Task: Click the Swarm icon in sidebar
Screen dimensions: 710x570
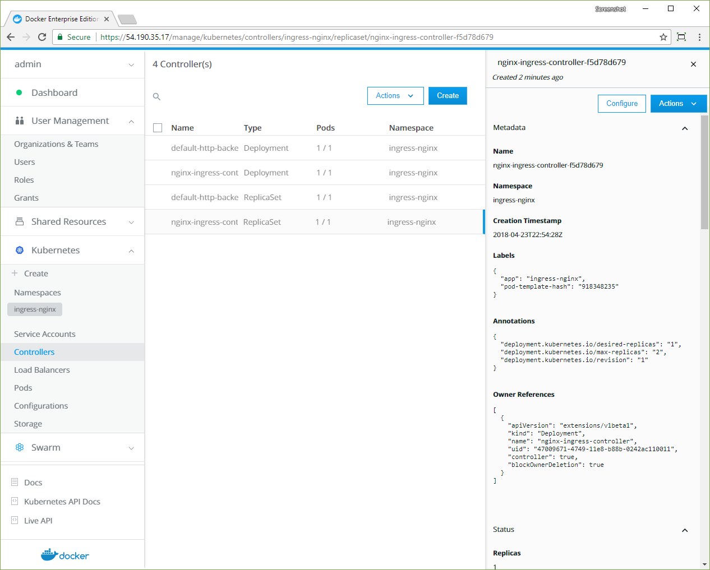Action: coord(20,447)
